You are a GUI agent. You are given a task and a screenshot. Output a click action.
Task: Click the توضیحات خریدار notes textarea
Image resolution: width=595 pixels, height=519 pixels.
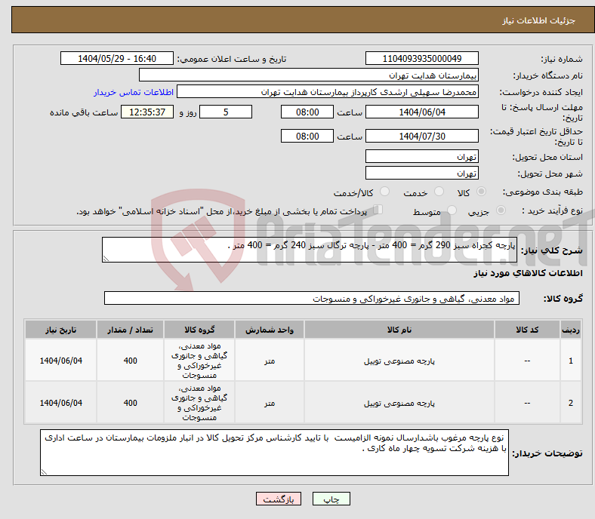274,453
